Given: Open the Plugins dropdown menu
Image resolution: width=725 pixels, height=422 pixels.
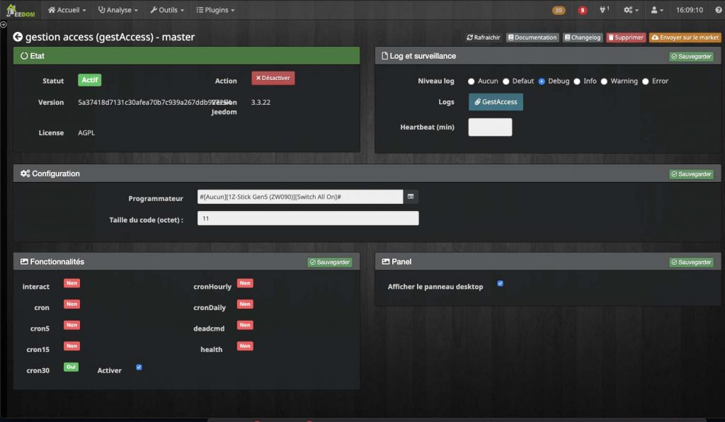Looking at the screenshot, I should [215, 11].
